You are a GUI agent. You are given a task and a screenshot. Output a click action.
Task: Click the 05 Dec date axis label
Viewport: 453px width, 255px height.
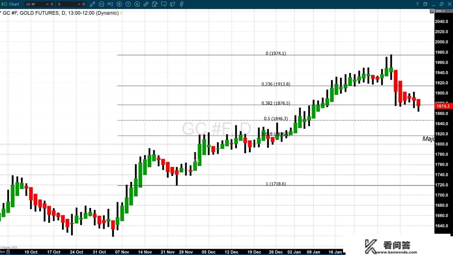(209, 252)
